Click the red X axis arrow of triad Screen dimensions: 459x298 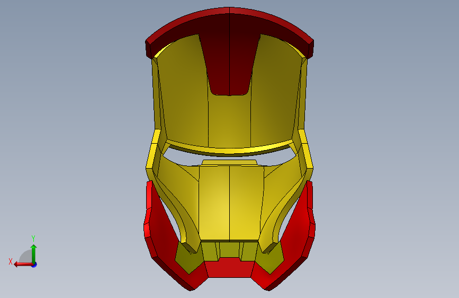(x=23, y=264)
